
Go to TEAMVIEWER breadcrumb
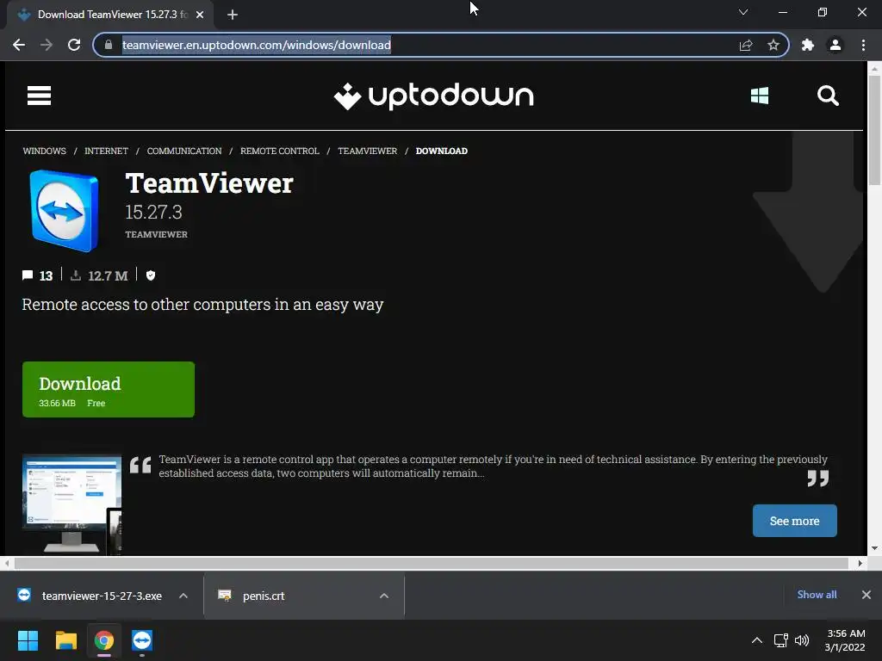(x=367, y=151)
